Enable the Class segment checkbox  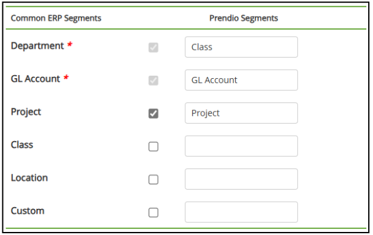(x=154, y=147)
